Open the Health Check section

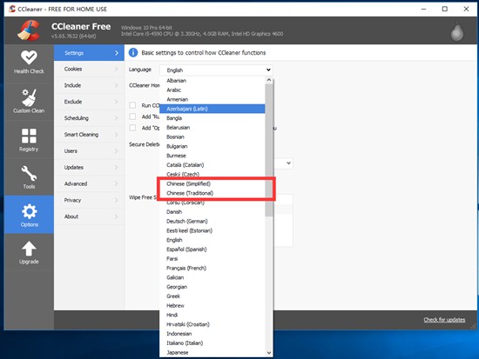(x=29, y=63)
